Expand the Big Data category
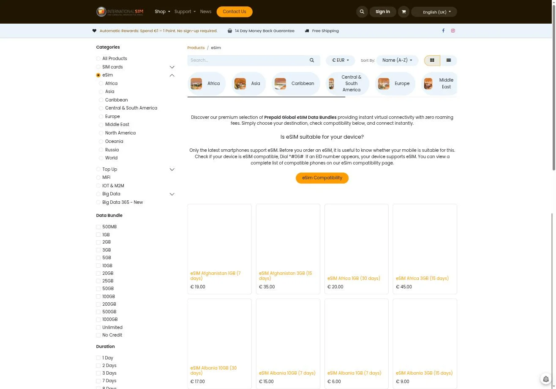The height and width of the screenshot is (389, 556). 172,194
